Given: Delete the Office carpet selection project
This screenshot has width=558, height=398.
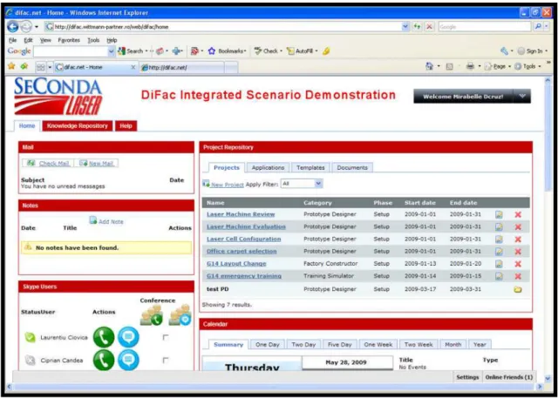Looking at the screenshot, I should click(x=518, y=251).
